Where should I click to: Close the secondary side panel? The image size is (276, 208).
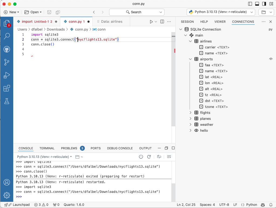271,22
